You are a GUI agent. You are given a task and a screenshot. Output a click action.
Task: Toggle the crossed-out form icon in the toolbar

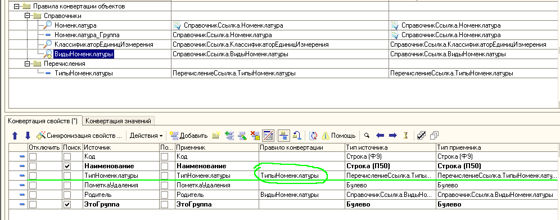pyautogui.click(x=268, y=136)
